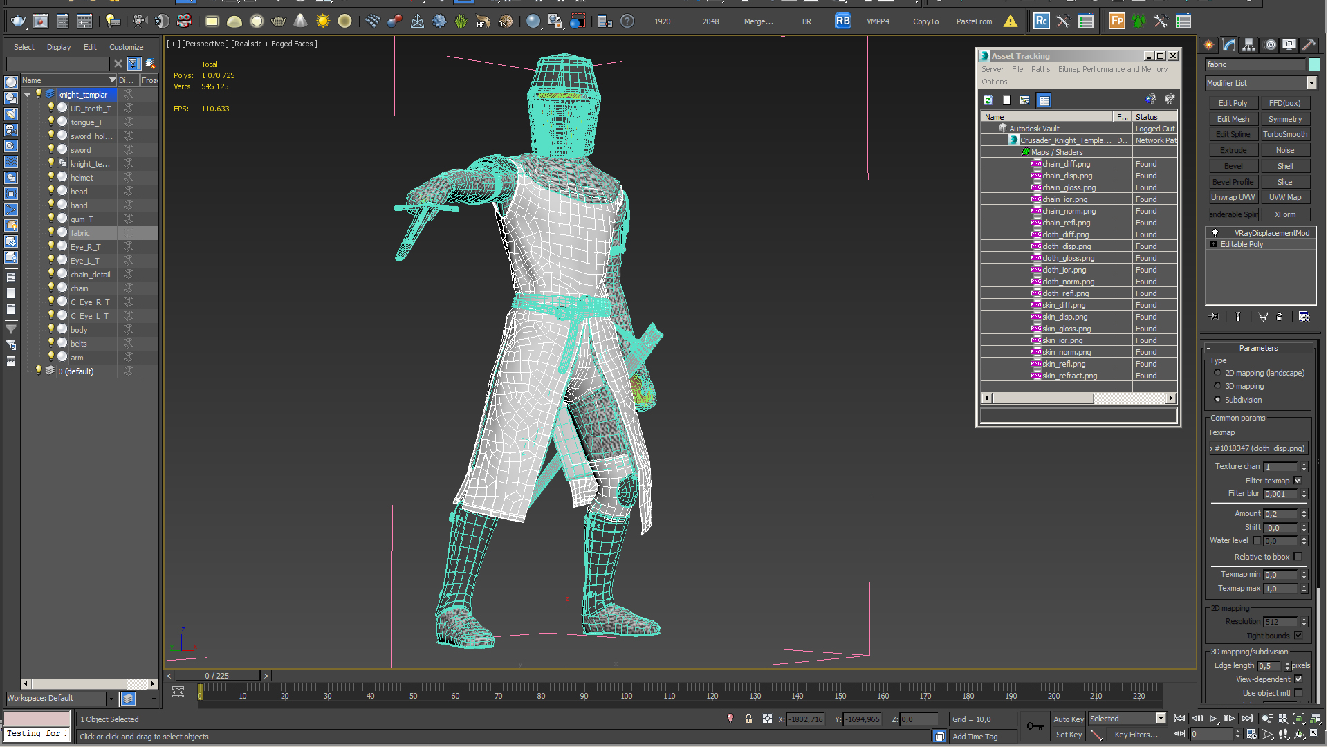Enable Water level checkbox
Viewport: 1328px width, 747px height.
pyautogui.click(x=1257, y=541)
